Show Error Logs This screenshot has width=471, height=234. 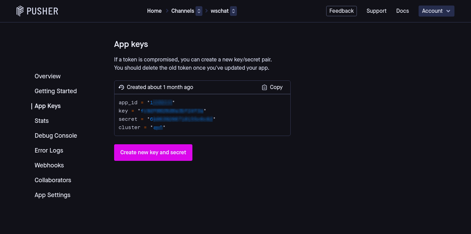(x=49, y=150)
